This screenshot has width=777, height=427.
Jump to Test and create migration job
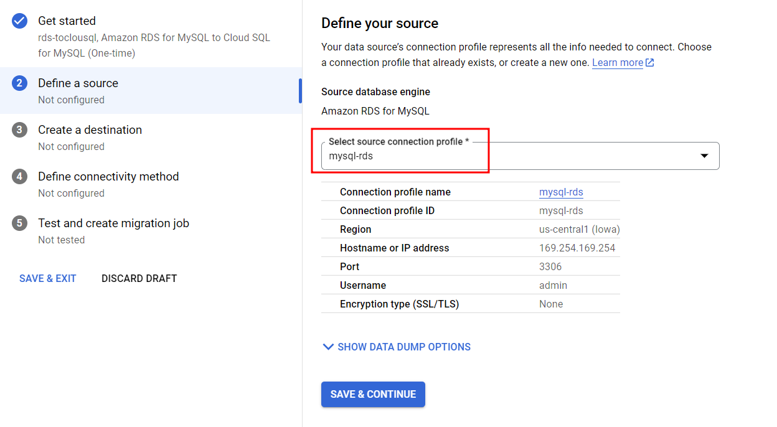113,223
